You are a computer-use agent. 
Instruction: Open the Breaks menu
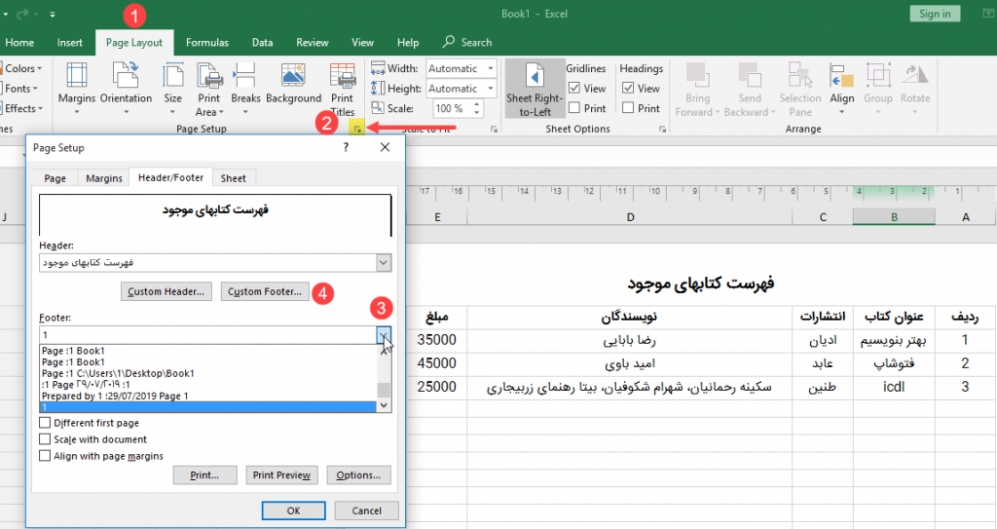coord(245,89)
